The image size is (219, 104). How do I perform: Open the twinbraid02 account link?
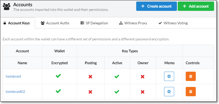(x=15, y=92)
